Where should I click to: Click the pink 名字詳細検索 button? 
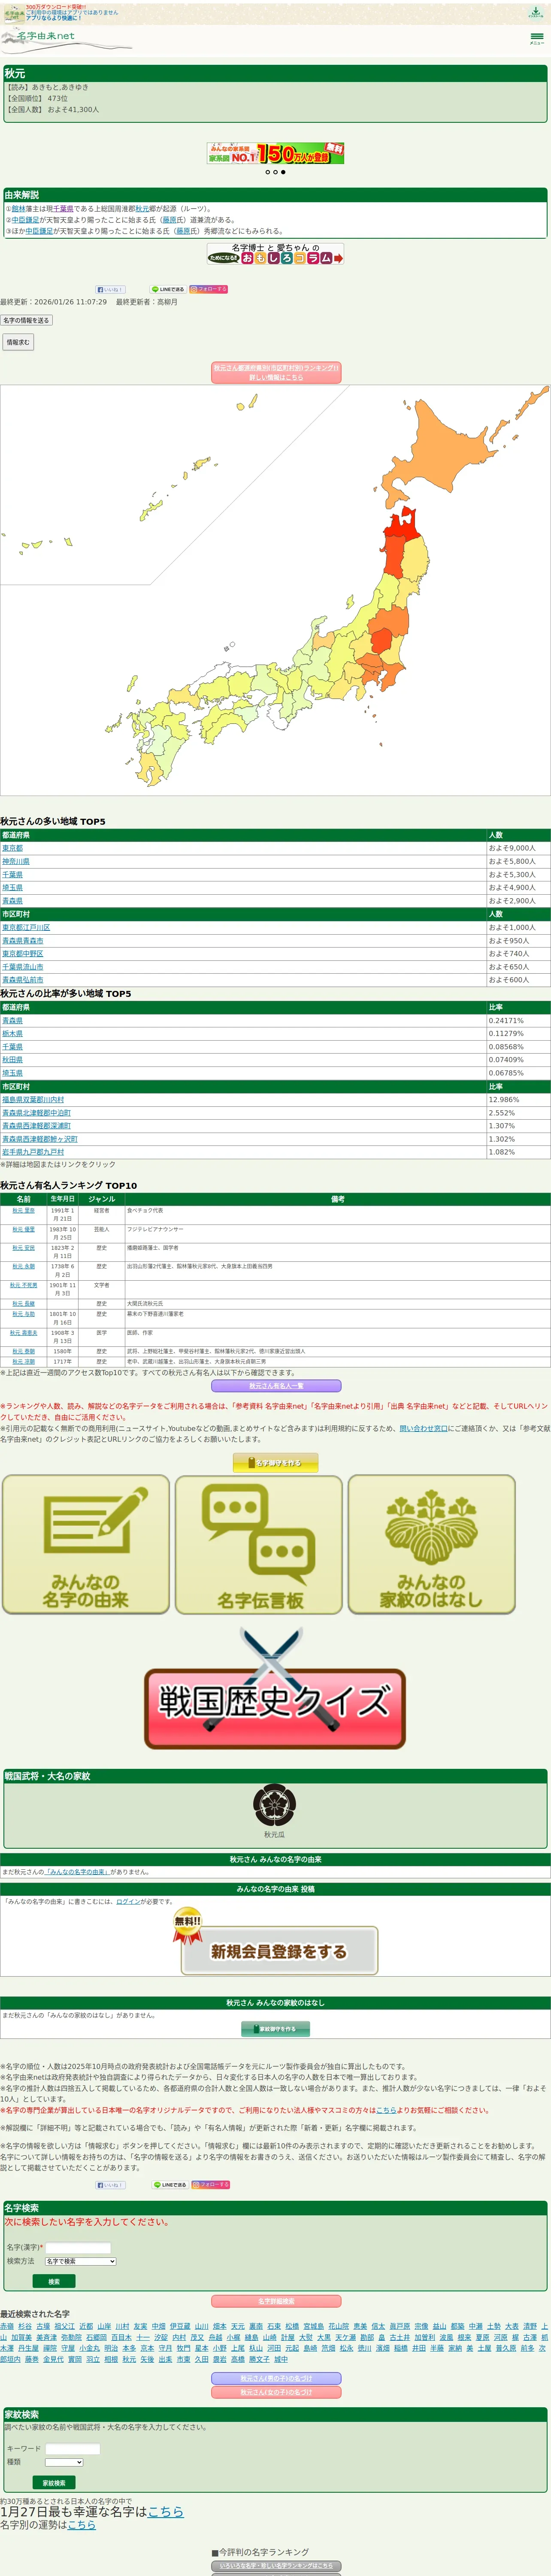point(276,2301)
